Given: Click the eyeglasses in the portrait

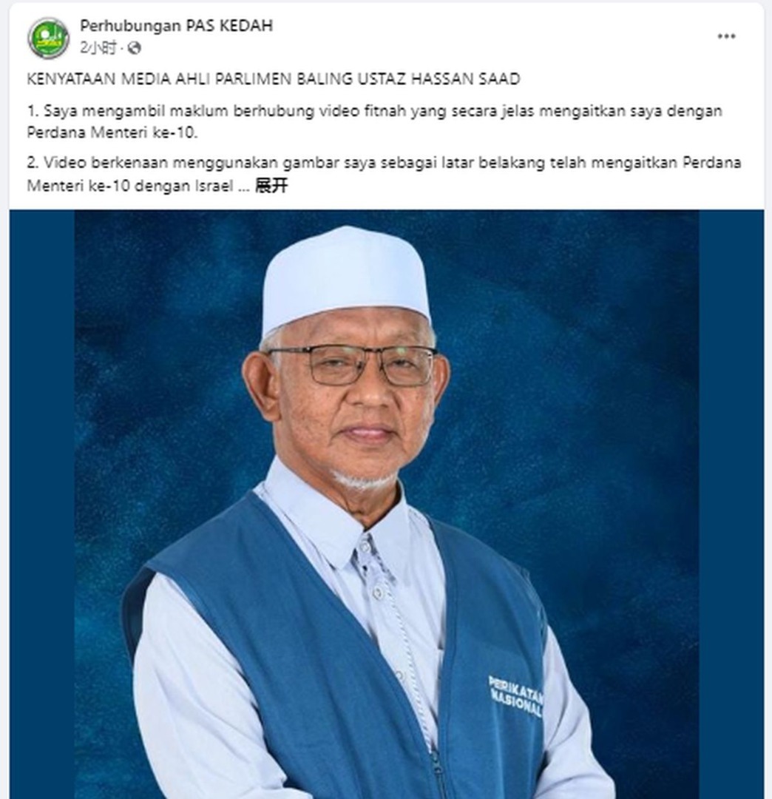Looking at the screenshot, I should click(x=353, y=364).
